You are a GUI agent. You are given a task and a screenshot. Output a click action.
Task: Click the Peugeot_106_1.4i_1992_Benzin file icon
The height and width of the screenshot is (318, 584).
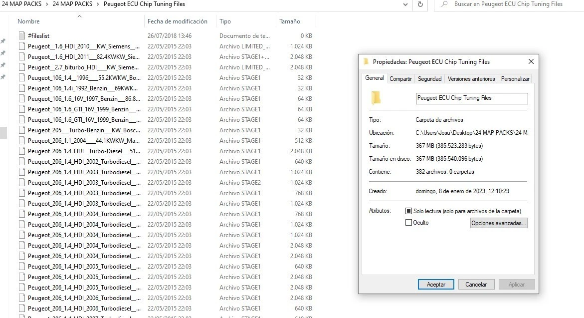pyautogui.click(x=22, y=88)
